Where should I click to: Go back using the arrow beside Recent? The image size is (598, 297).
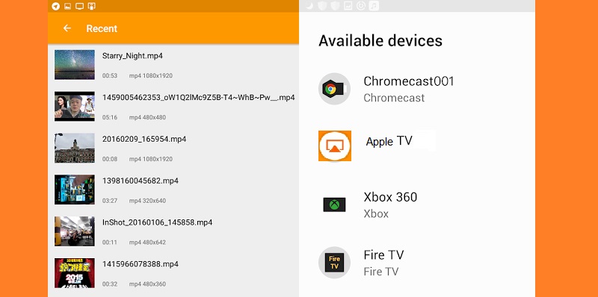pyautogui.click(x=67, y=28)
